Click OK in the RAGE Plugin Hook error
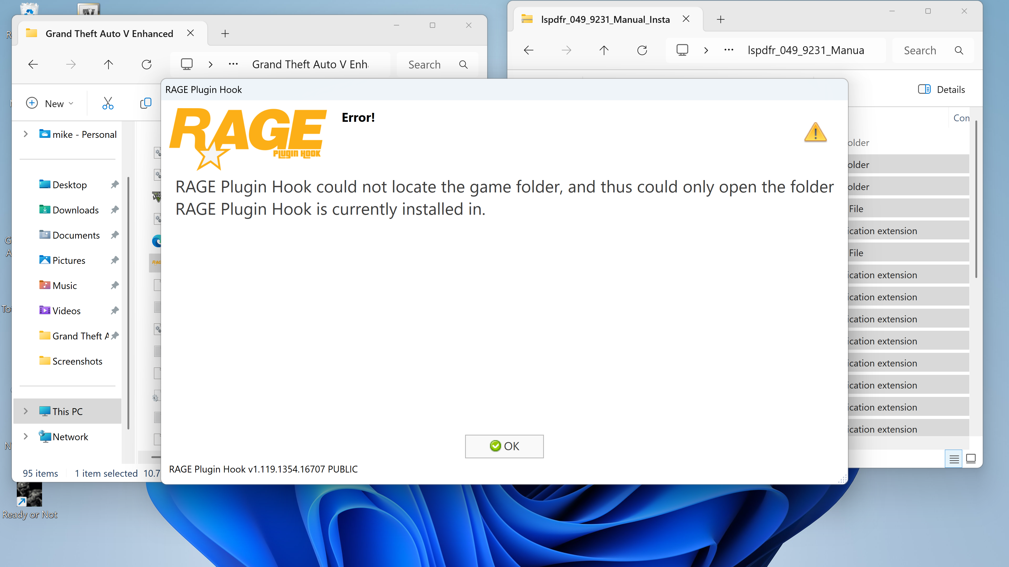The height and width of the screenshot is (567, 1009). coord(504,446)
